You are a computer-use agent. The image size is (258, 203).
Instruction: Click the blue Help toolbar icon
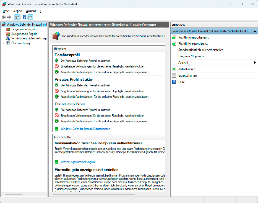coord(24,17)
